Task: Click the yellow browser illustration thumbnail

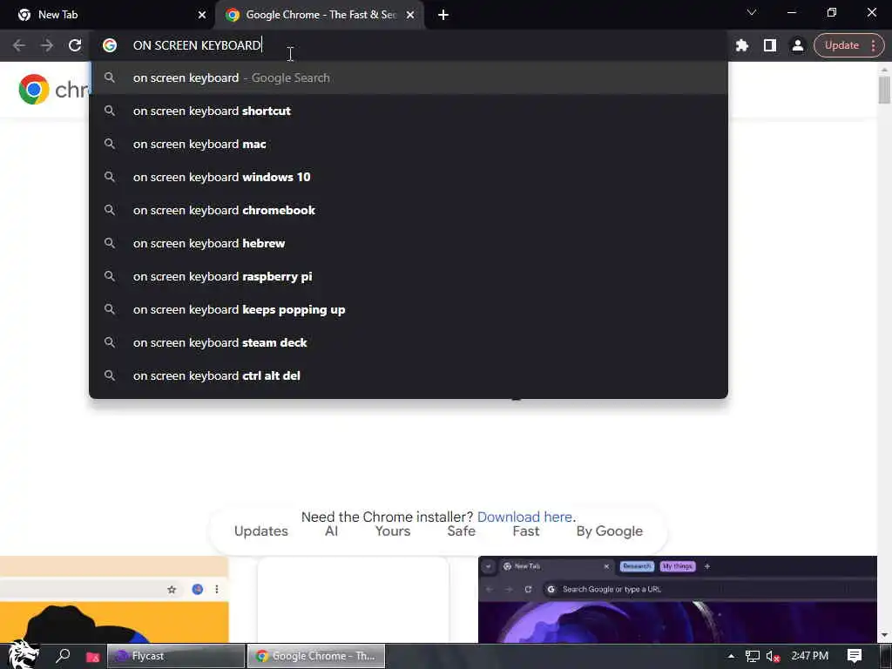Action: coord(114,599)
